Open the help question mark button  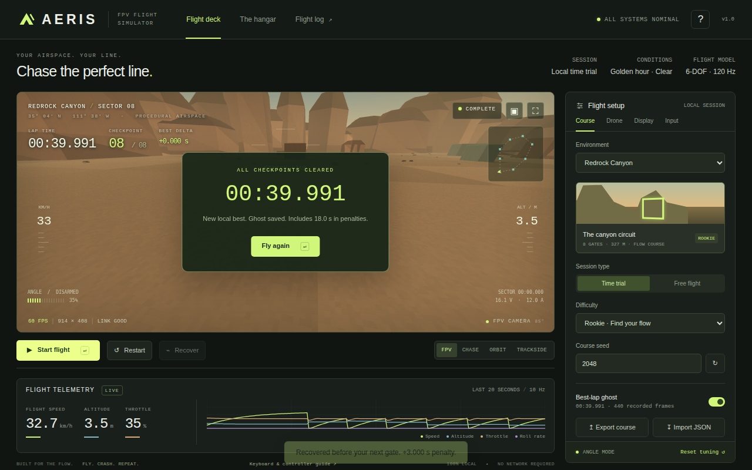[700, 19]
